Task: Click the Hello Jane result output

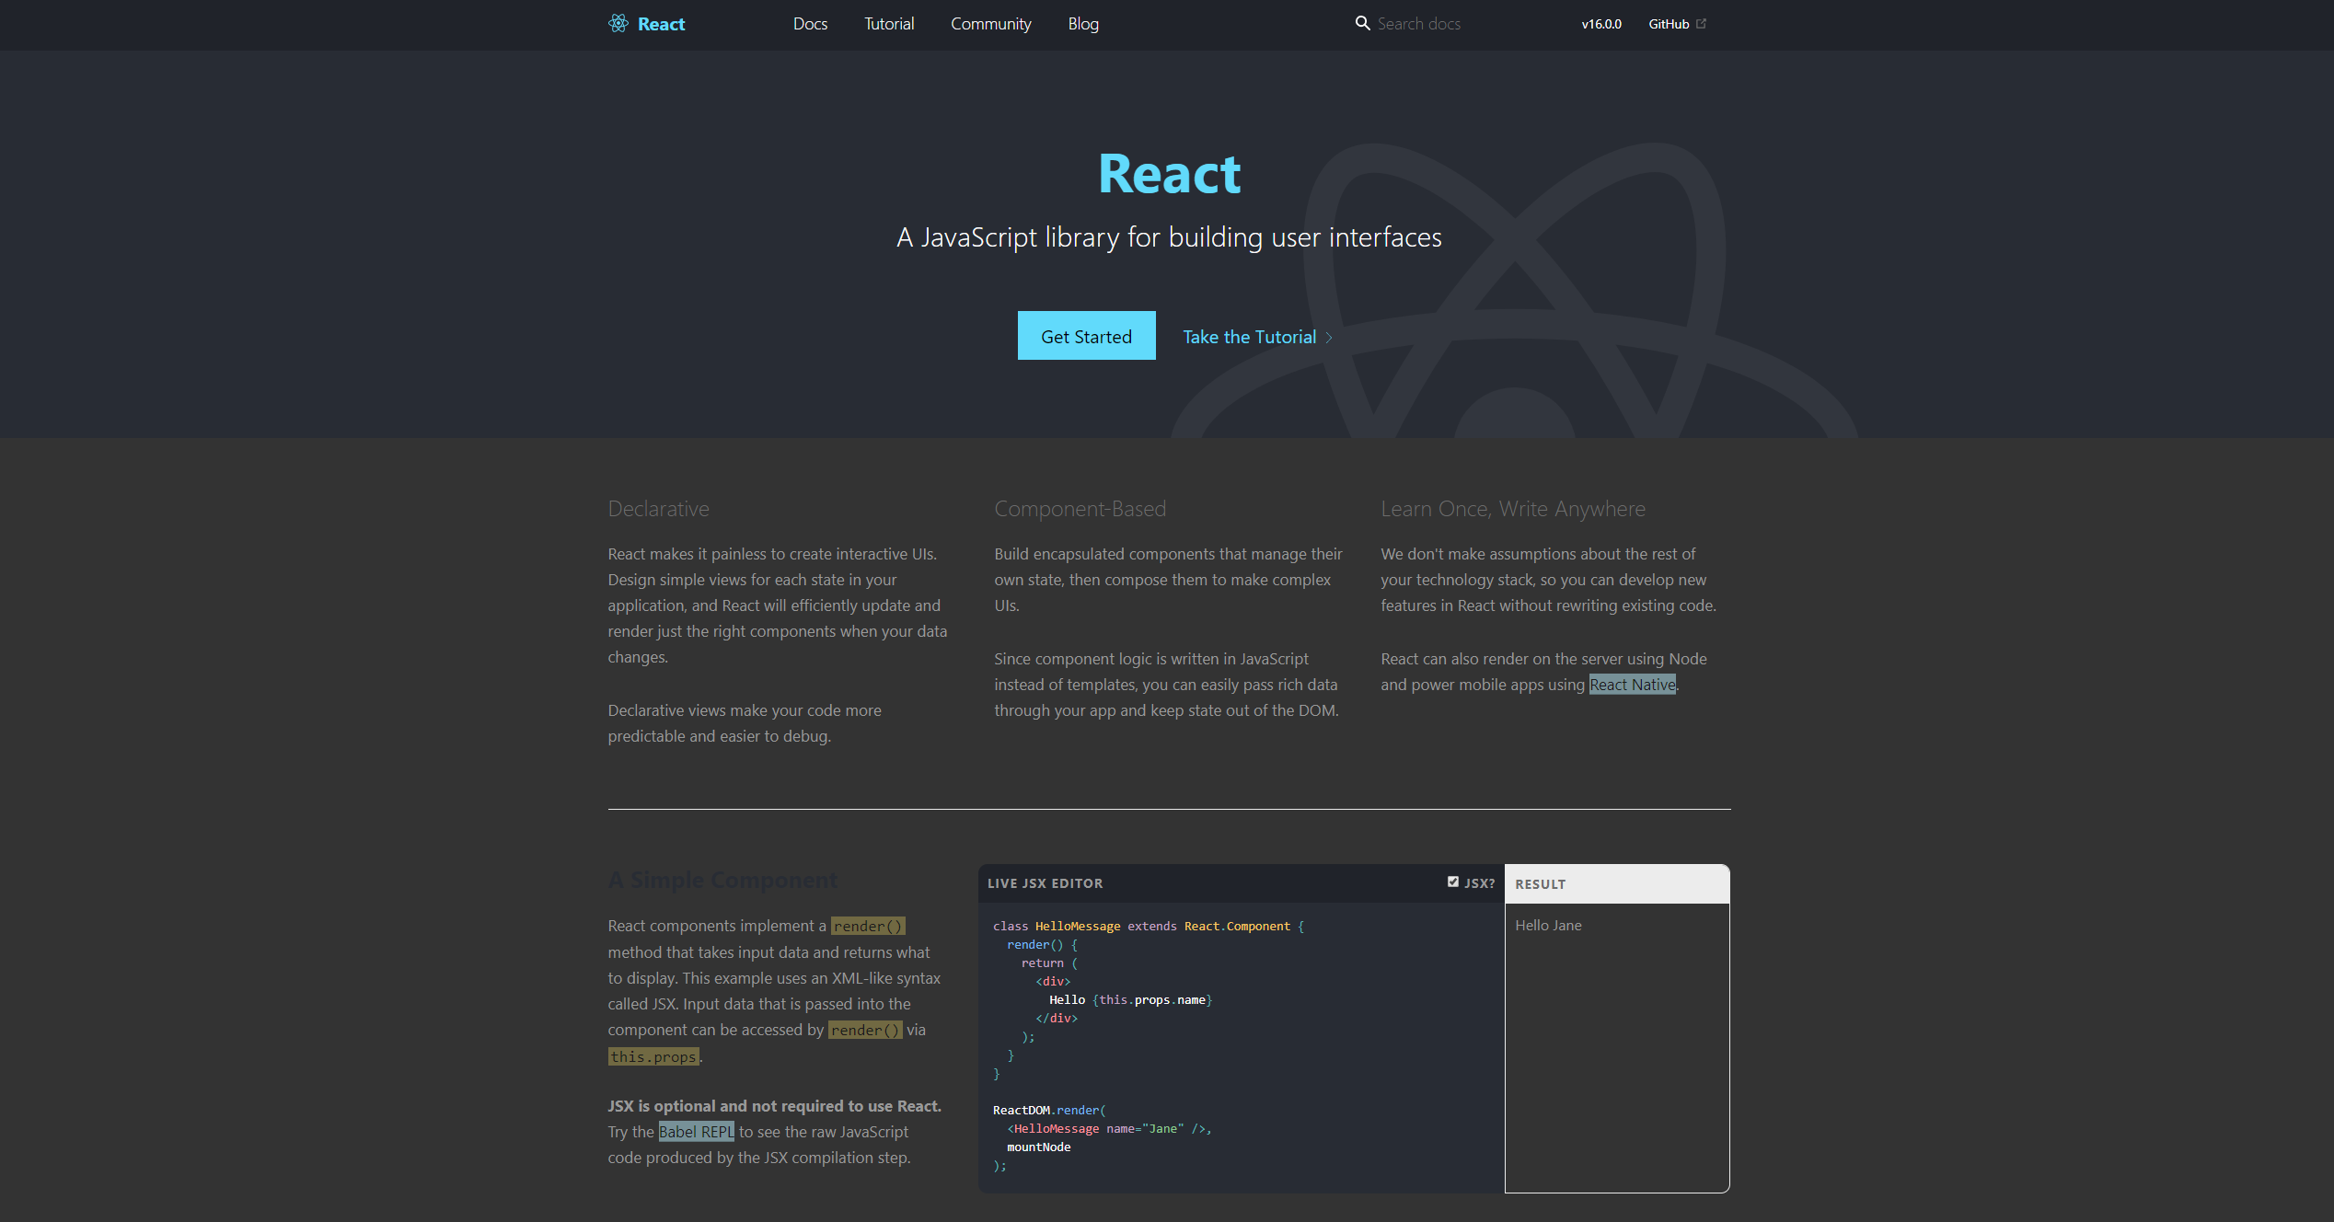Action: [1548, 926]
